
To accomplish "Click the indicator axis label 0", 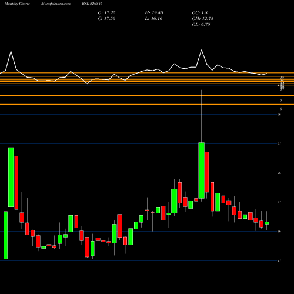I will tap(281, 109).
